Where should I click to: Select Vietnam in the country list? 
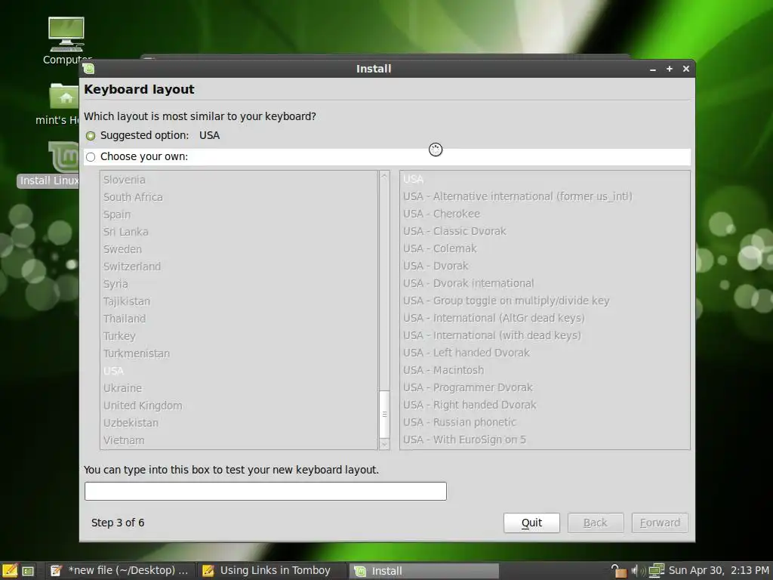[x=239, y=440]
